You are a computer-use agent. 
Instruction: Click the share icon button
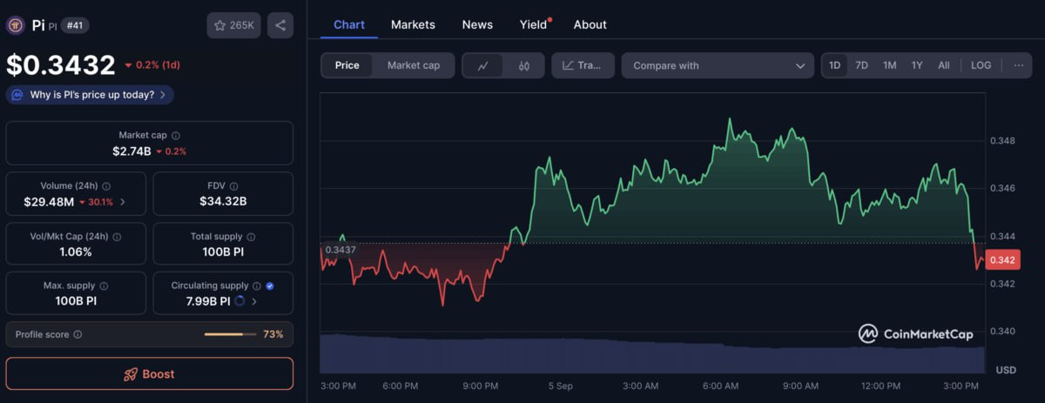280,25
